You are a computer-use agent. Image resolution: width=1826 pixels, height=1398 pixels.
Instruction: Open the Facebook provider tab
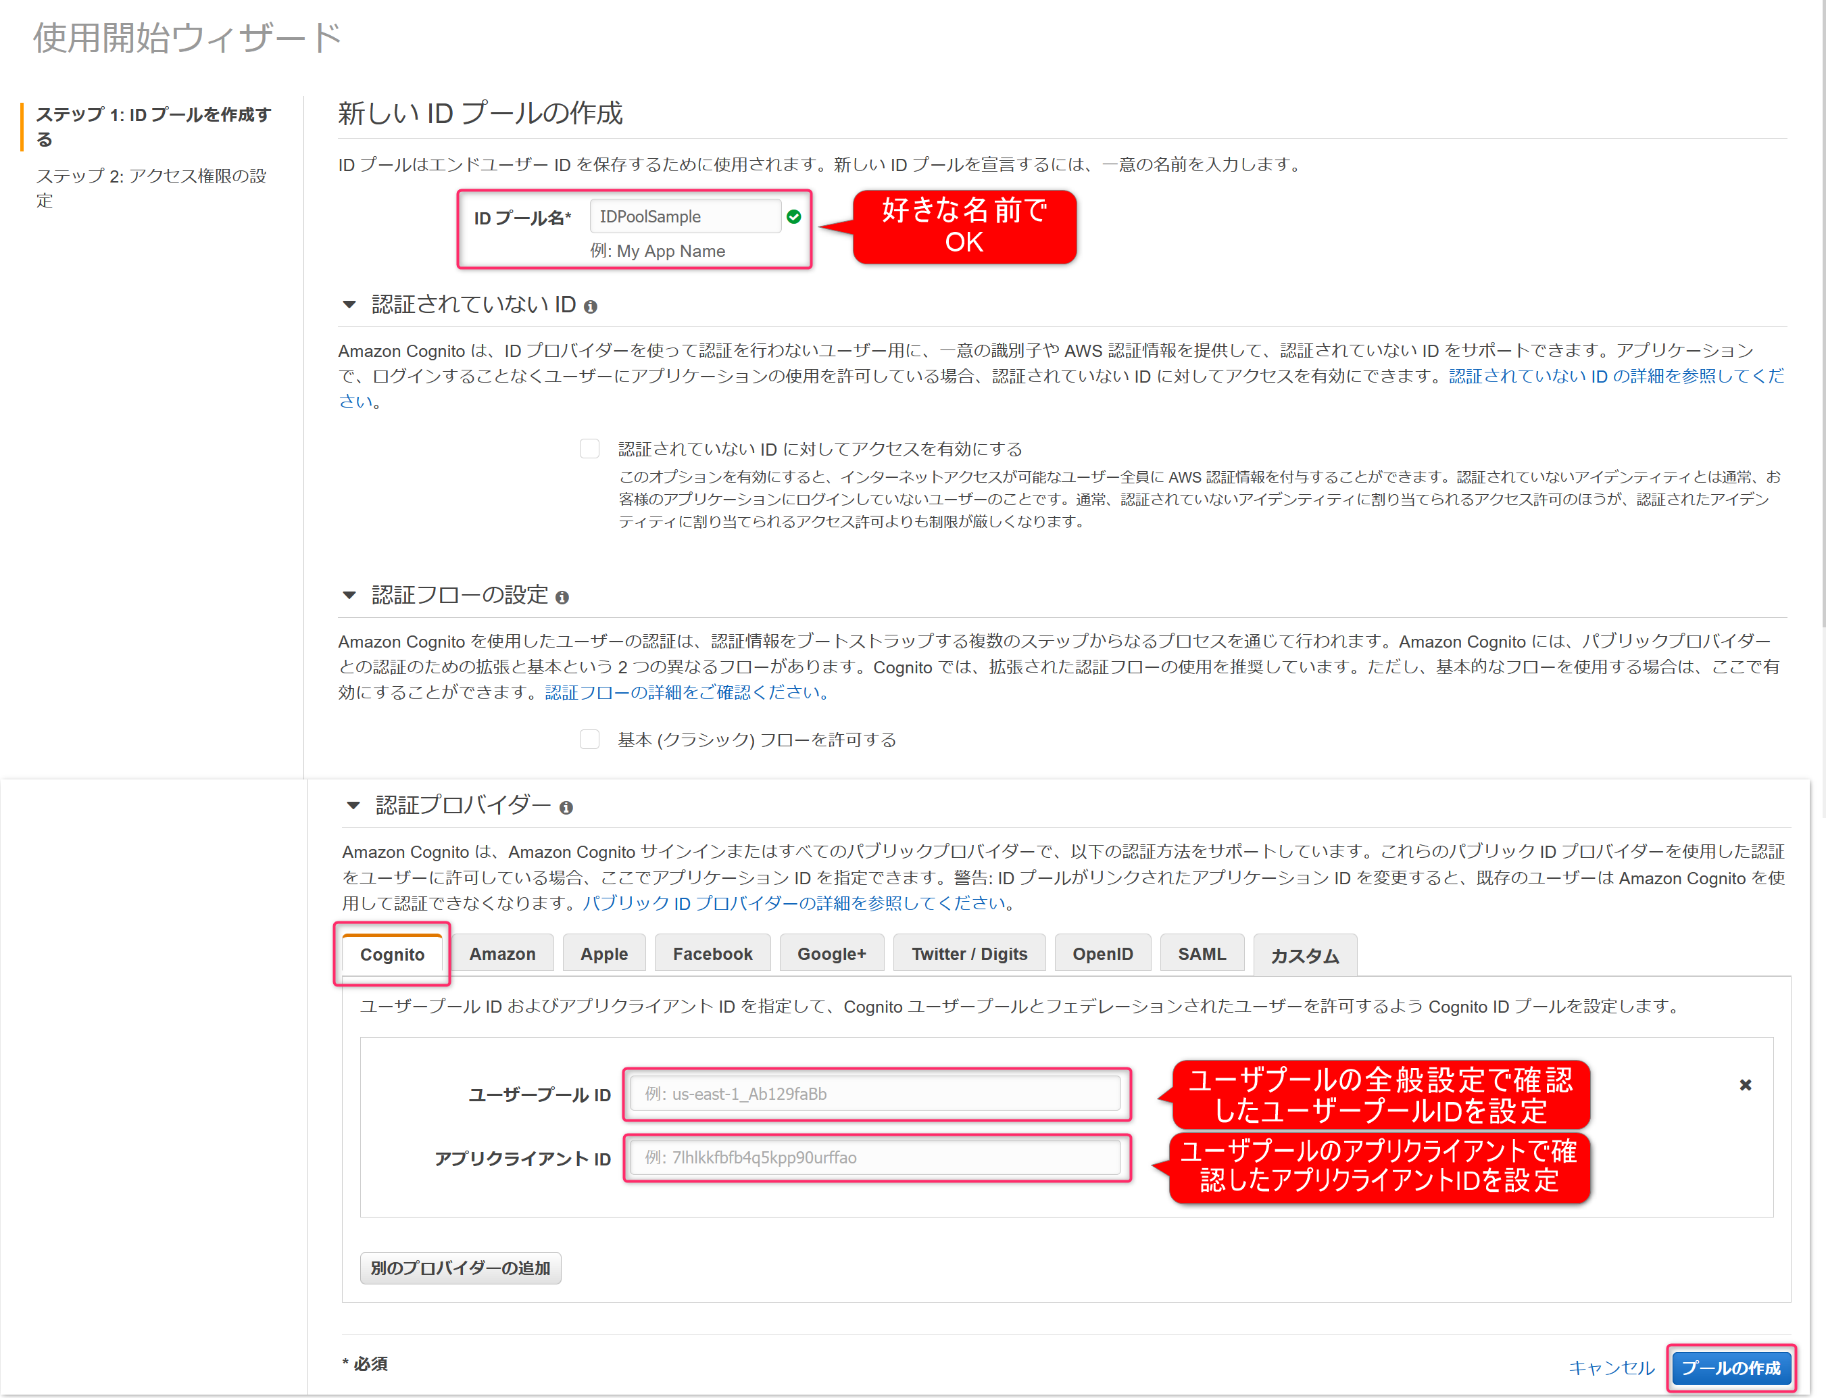pos(712,955)
